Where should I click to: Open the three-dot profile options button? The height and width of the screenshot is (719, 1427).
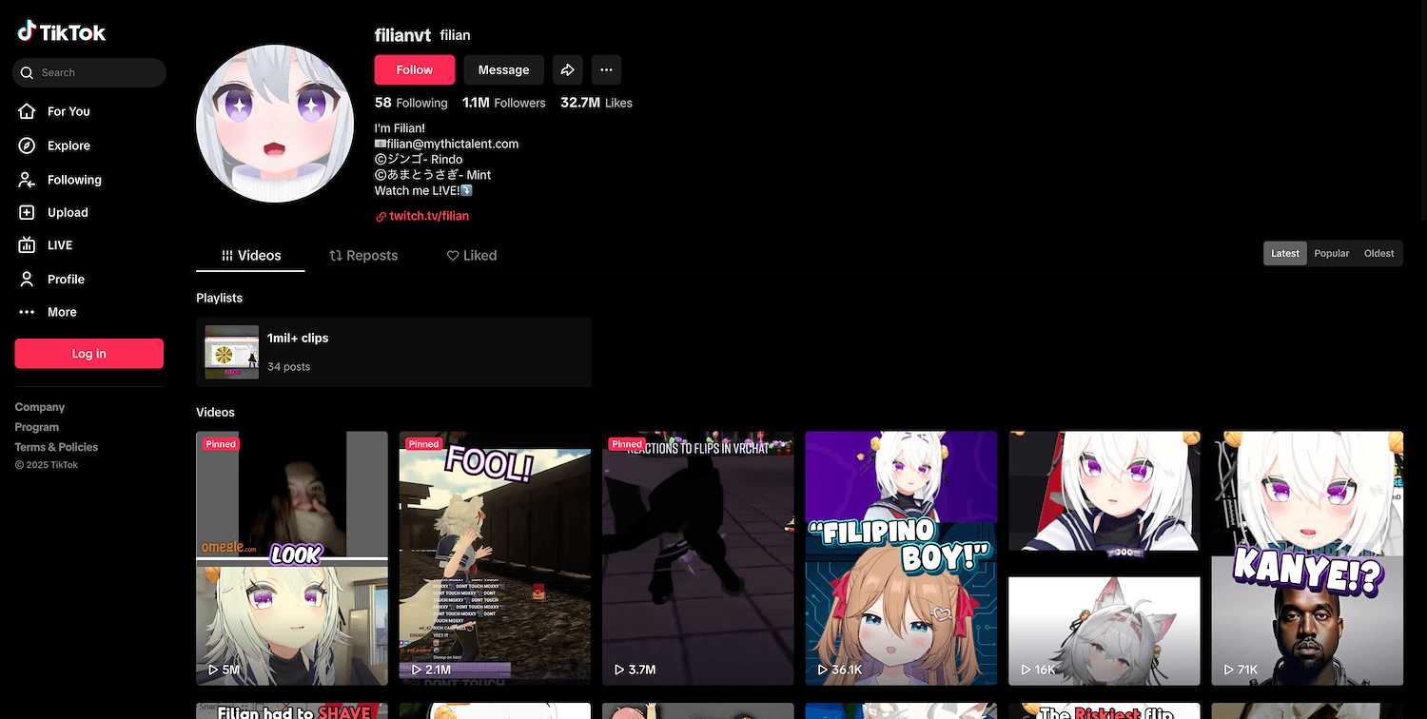point(606,69)
